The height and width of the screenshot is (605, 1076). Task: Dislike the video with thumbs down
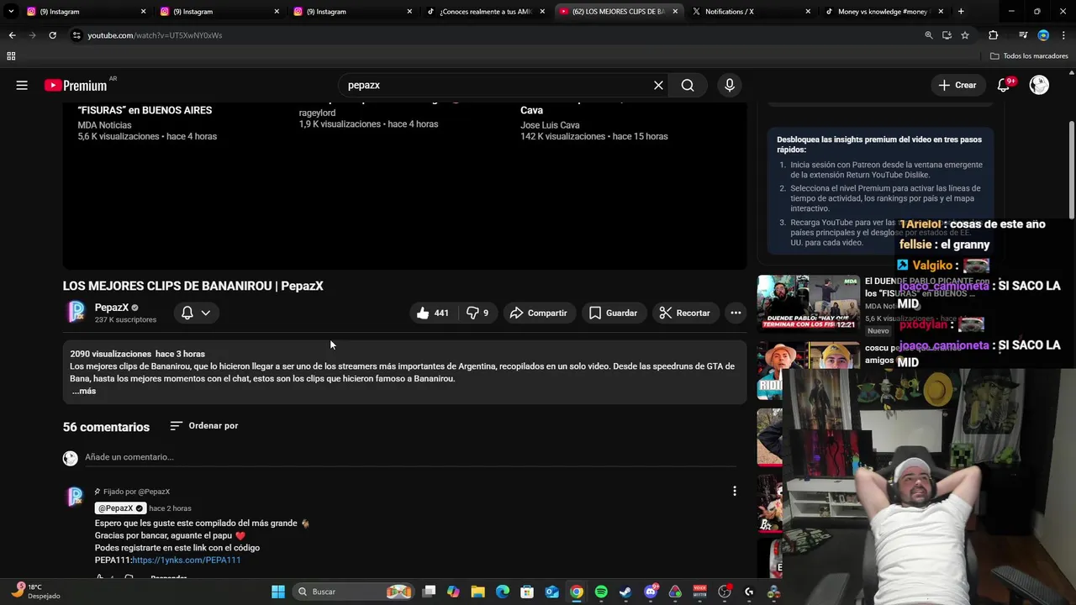coord(477,313)
